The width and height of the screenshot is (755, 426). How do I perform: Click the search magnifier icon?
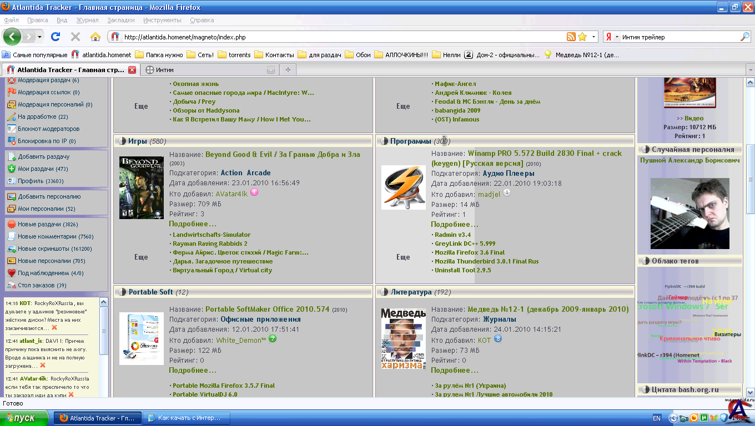(745, 37)
